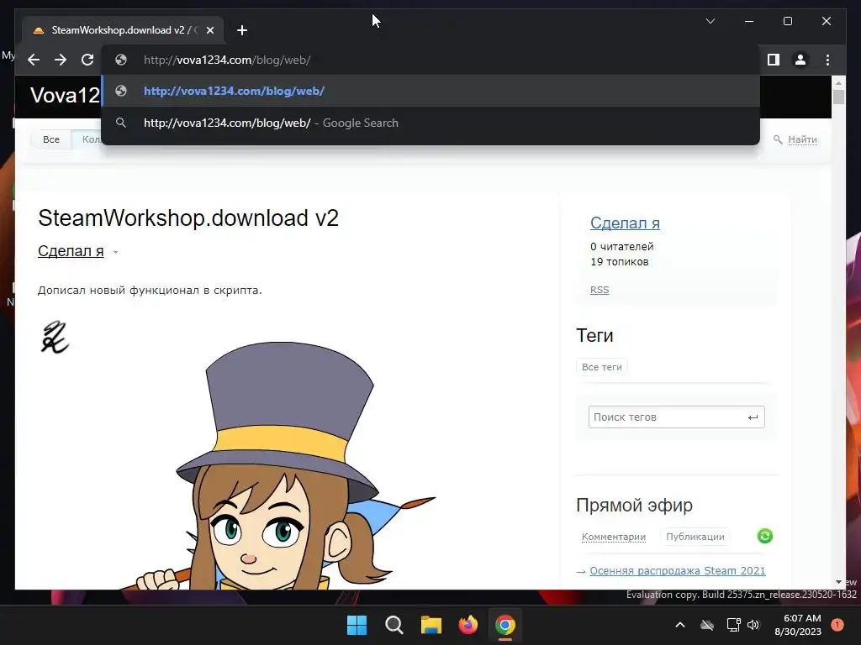Image resolution: width=861 pixels, height=645 pixels.
Task: Click the magnifier icon beside Найти
Action: click(778, 139)
